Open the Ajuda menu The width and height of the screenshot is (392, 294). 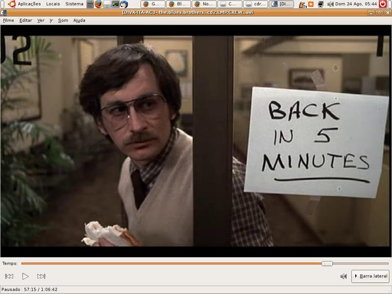79,21
